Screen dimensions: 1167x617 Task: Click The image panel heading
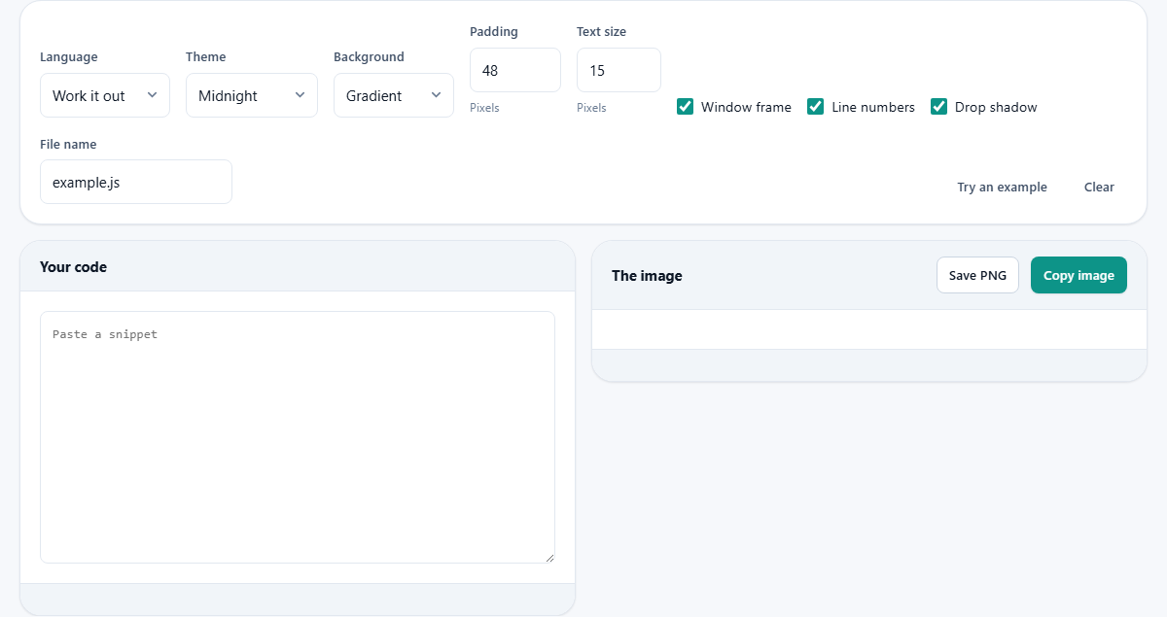(647, 275)
